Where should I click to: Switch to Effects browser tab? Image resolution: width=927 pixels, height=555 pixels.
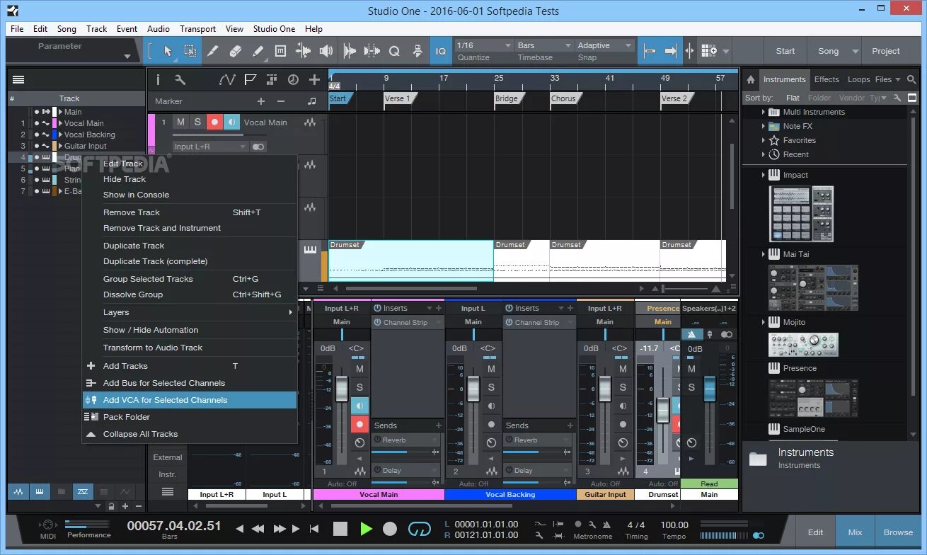click(x=827, y=79)
